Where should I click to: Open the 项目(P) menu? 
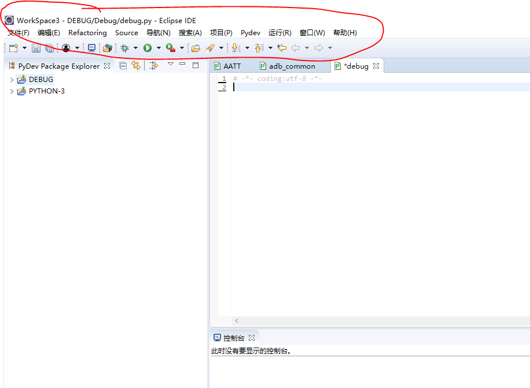(x=221, y=33)
